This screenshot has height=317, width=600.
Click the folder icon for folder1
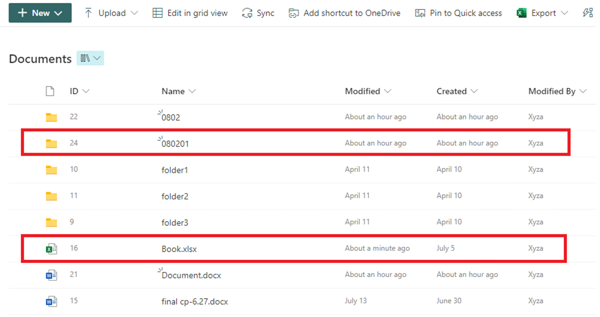point(51,170)
